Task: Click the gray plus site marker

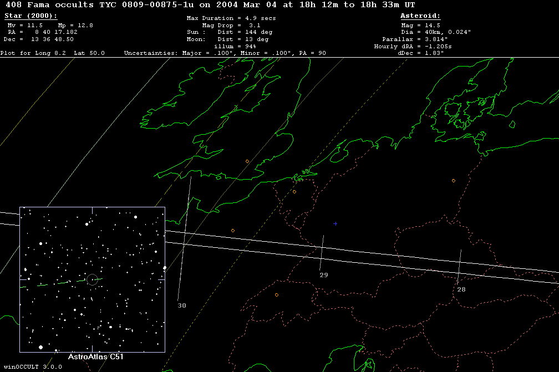Action: pos(335,223)
